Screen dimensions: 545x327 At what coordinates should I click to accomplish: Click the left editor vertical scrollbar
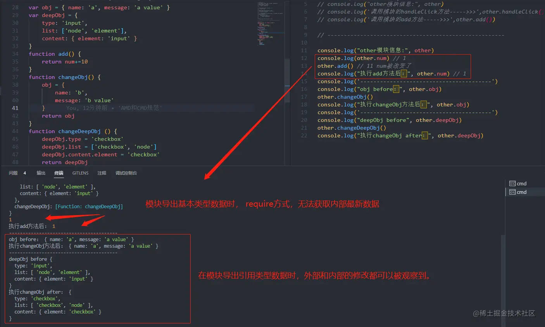[287, 80]
